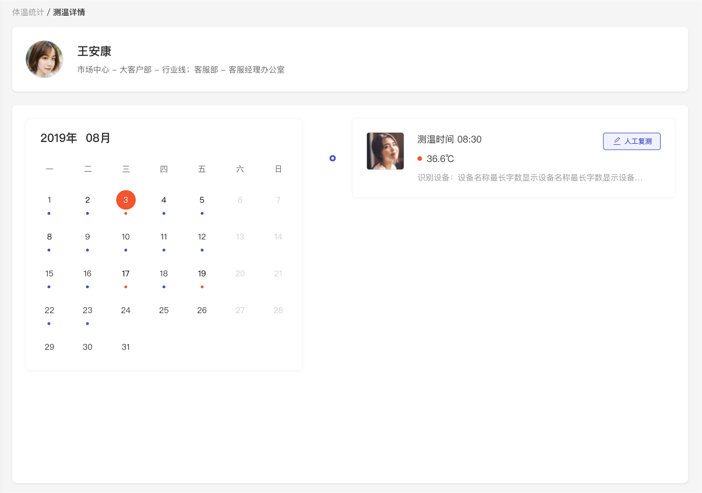Click the 测温时间 08:30 text
702x493 pixels.
click(450, 139)
